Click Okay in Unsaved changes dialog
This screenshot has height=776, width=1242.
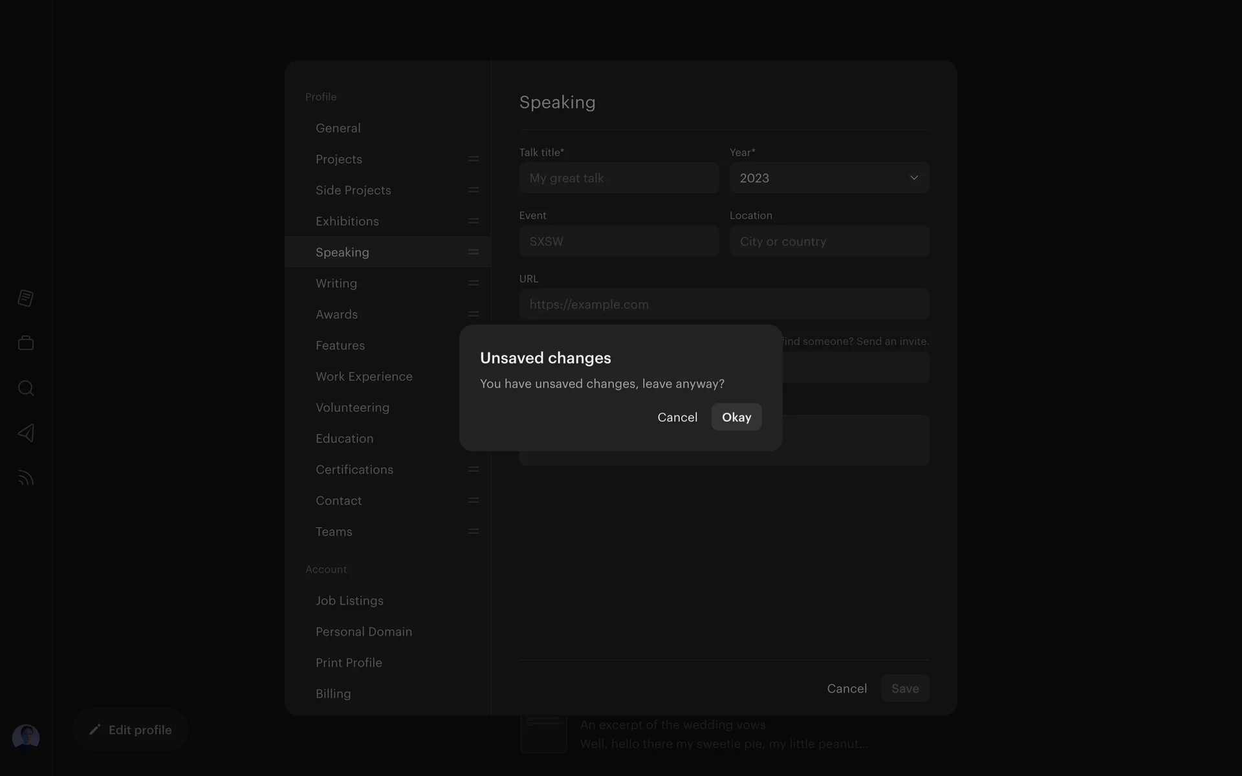tap(736, 417)
